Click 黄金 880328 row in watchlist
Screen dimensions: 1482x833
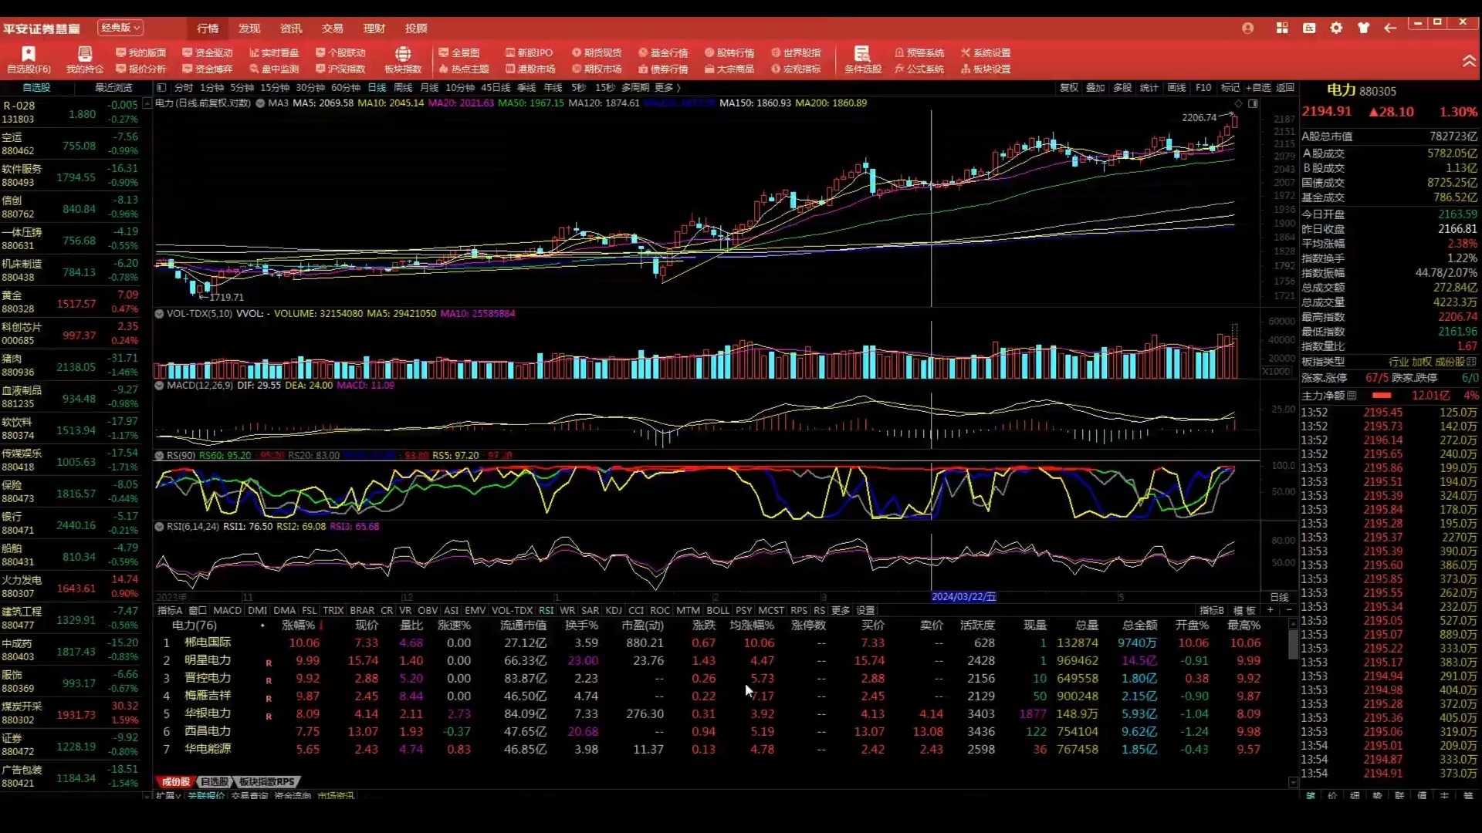click(70, 302)
